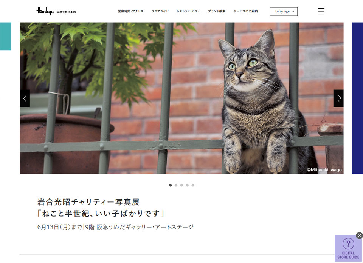Close the Digital Store Guide popup
This screenshot has height=263, width=363.
click(x=359, y=235)
